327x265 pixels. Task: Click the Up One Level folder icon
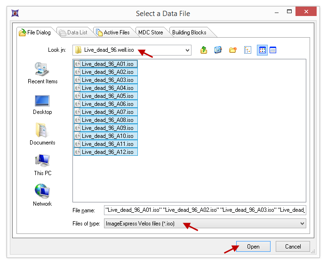click(204, 50)
